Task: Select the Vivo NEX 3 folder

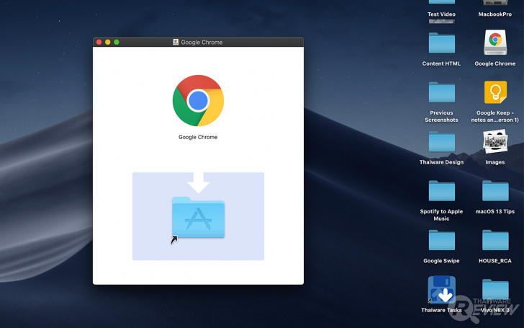Action: 495,290
